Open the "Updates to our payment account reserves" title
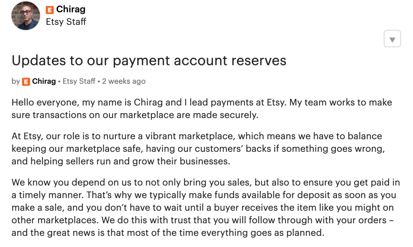The height and width of the screenshot is (247, 413). click(149, 60)
